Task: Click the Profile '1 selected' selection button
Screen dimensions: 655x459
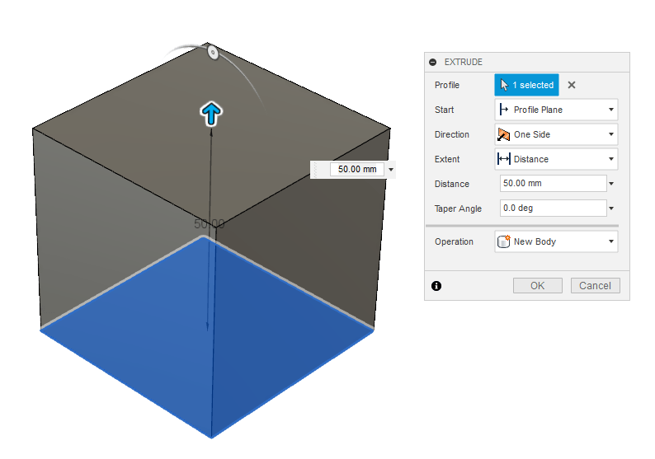Action: 527,85
